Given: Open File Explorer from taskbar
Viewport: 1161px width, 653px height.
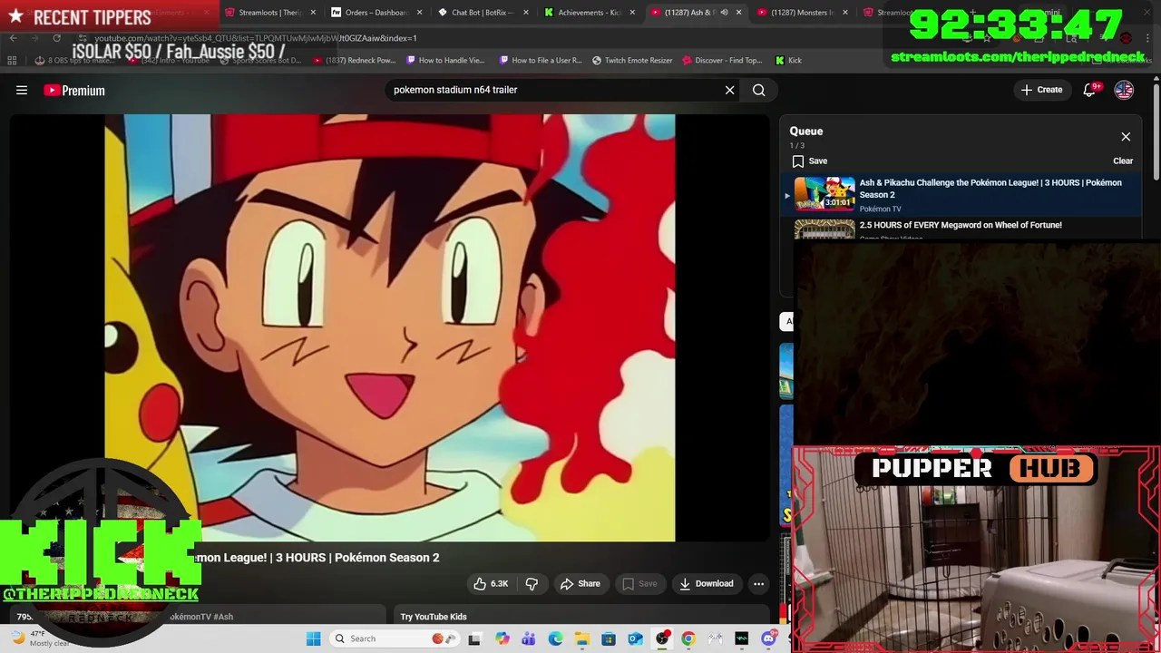Looking at the screenshot, I should click(x=581, y=638).
